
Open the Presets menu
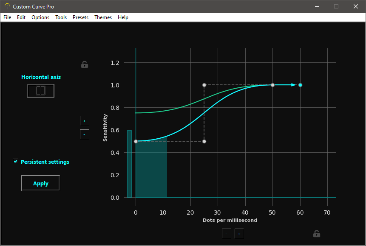pyautogui.click(x=80, y=17)
